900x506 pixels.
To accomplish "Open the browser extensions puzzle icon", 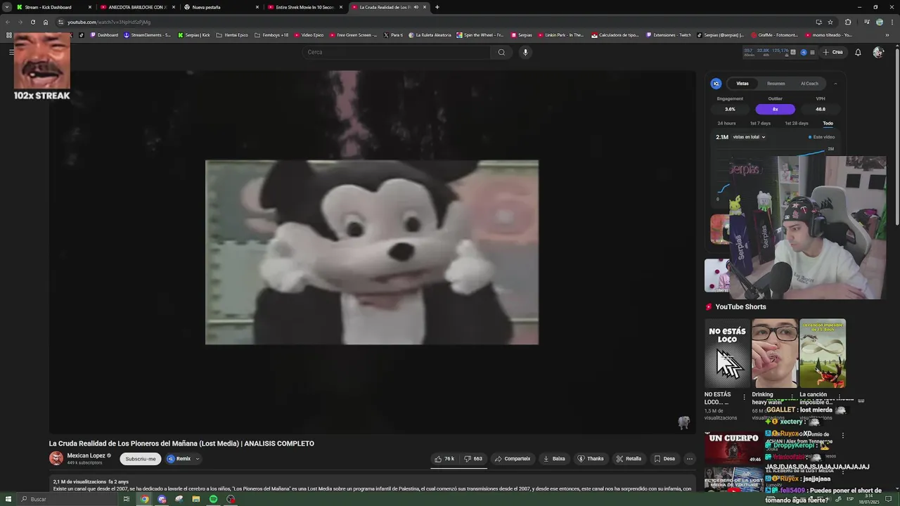I will tap(847, 22).
